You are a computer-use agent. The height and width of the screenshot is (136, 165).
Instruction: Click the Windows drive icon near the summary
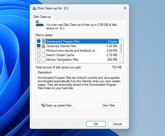coord(39,23)
